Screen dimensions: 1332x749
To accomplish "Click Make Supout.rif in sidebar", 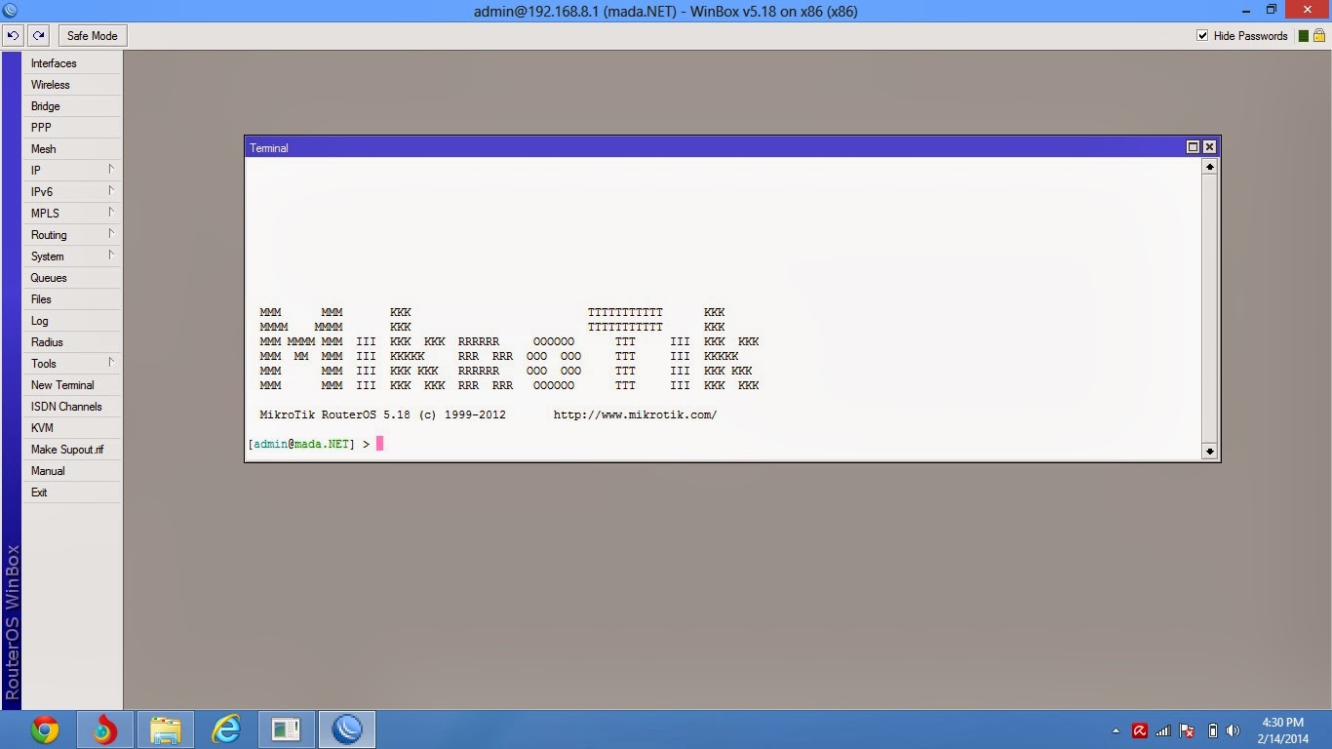I will tap(72, 450).
